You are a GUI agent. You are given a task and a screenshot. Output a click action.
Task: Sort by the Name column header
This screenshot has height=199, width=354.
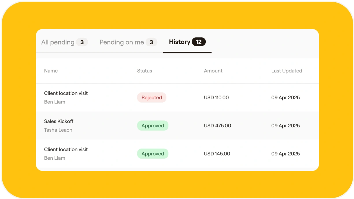pos(51,71)
